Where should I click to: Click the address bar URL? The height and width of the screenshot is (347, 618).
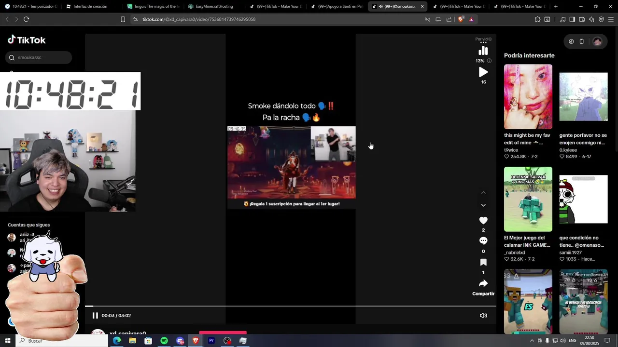click(x=199, y=19)
